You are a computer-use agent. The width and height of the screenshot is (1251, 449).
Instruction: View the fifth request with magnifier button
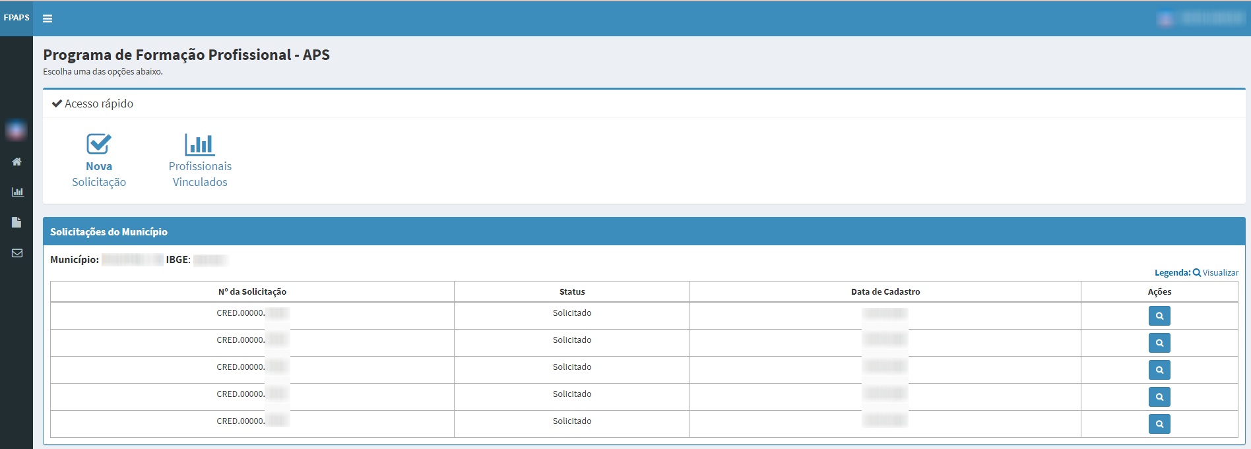[1159, 424]
